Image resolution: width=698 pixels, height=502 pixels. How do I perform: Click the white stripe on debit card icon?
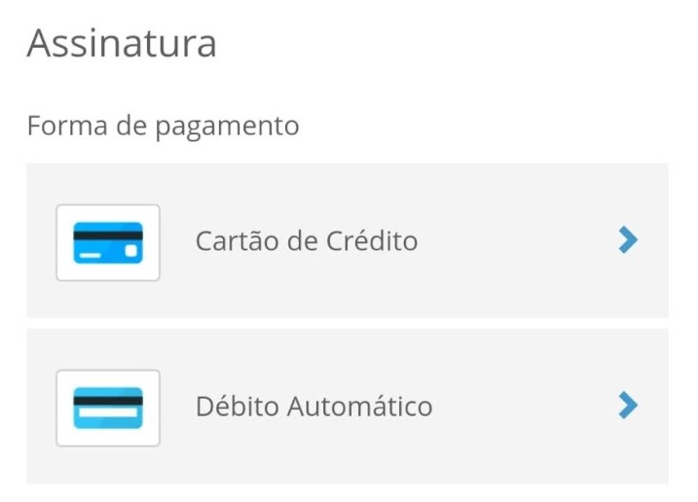pyautogui.click(x=108, y=412)
